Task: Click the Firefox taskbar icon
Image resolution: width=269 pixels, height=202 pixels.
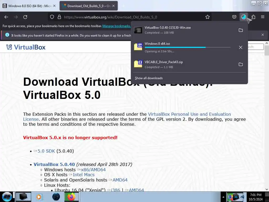Action: click(x=71, y=197)
